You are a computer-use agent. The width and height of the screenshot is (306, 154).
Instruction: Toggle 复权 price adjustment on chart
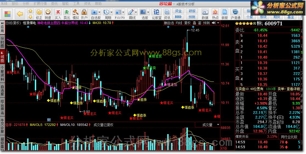(188, 23)
